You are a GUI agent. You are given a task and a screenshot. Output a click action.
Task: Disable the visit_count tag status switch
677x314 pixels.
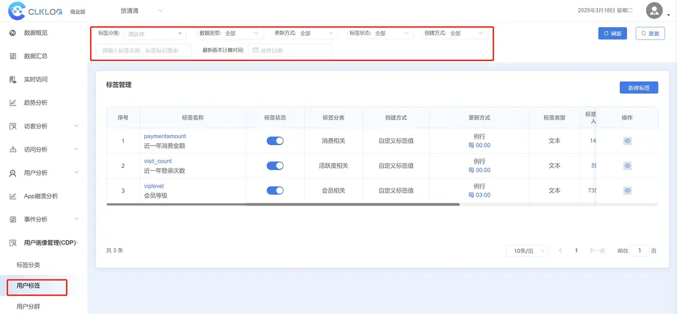coord(275,165)
